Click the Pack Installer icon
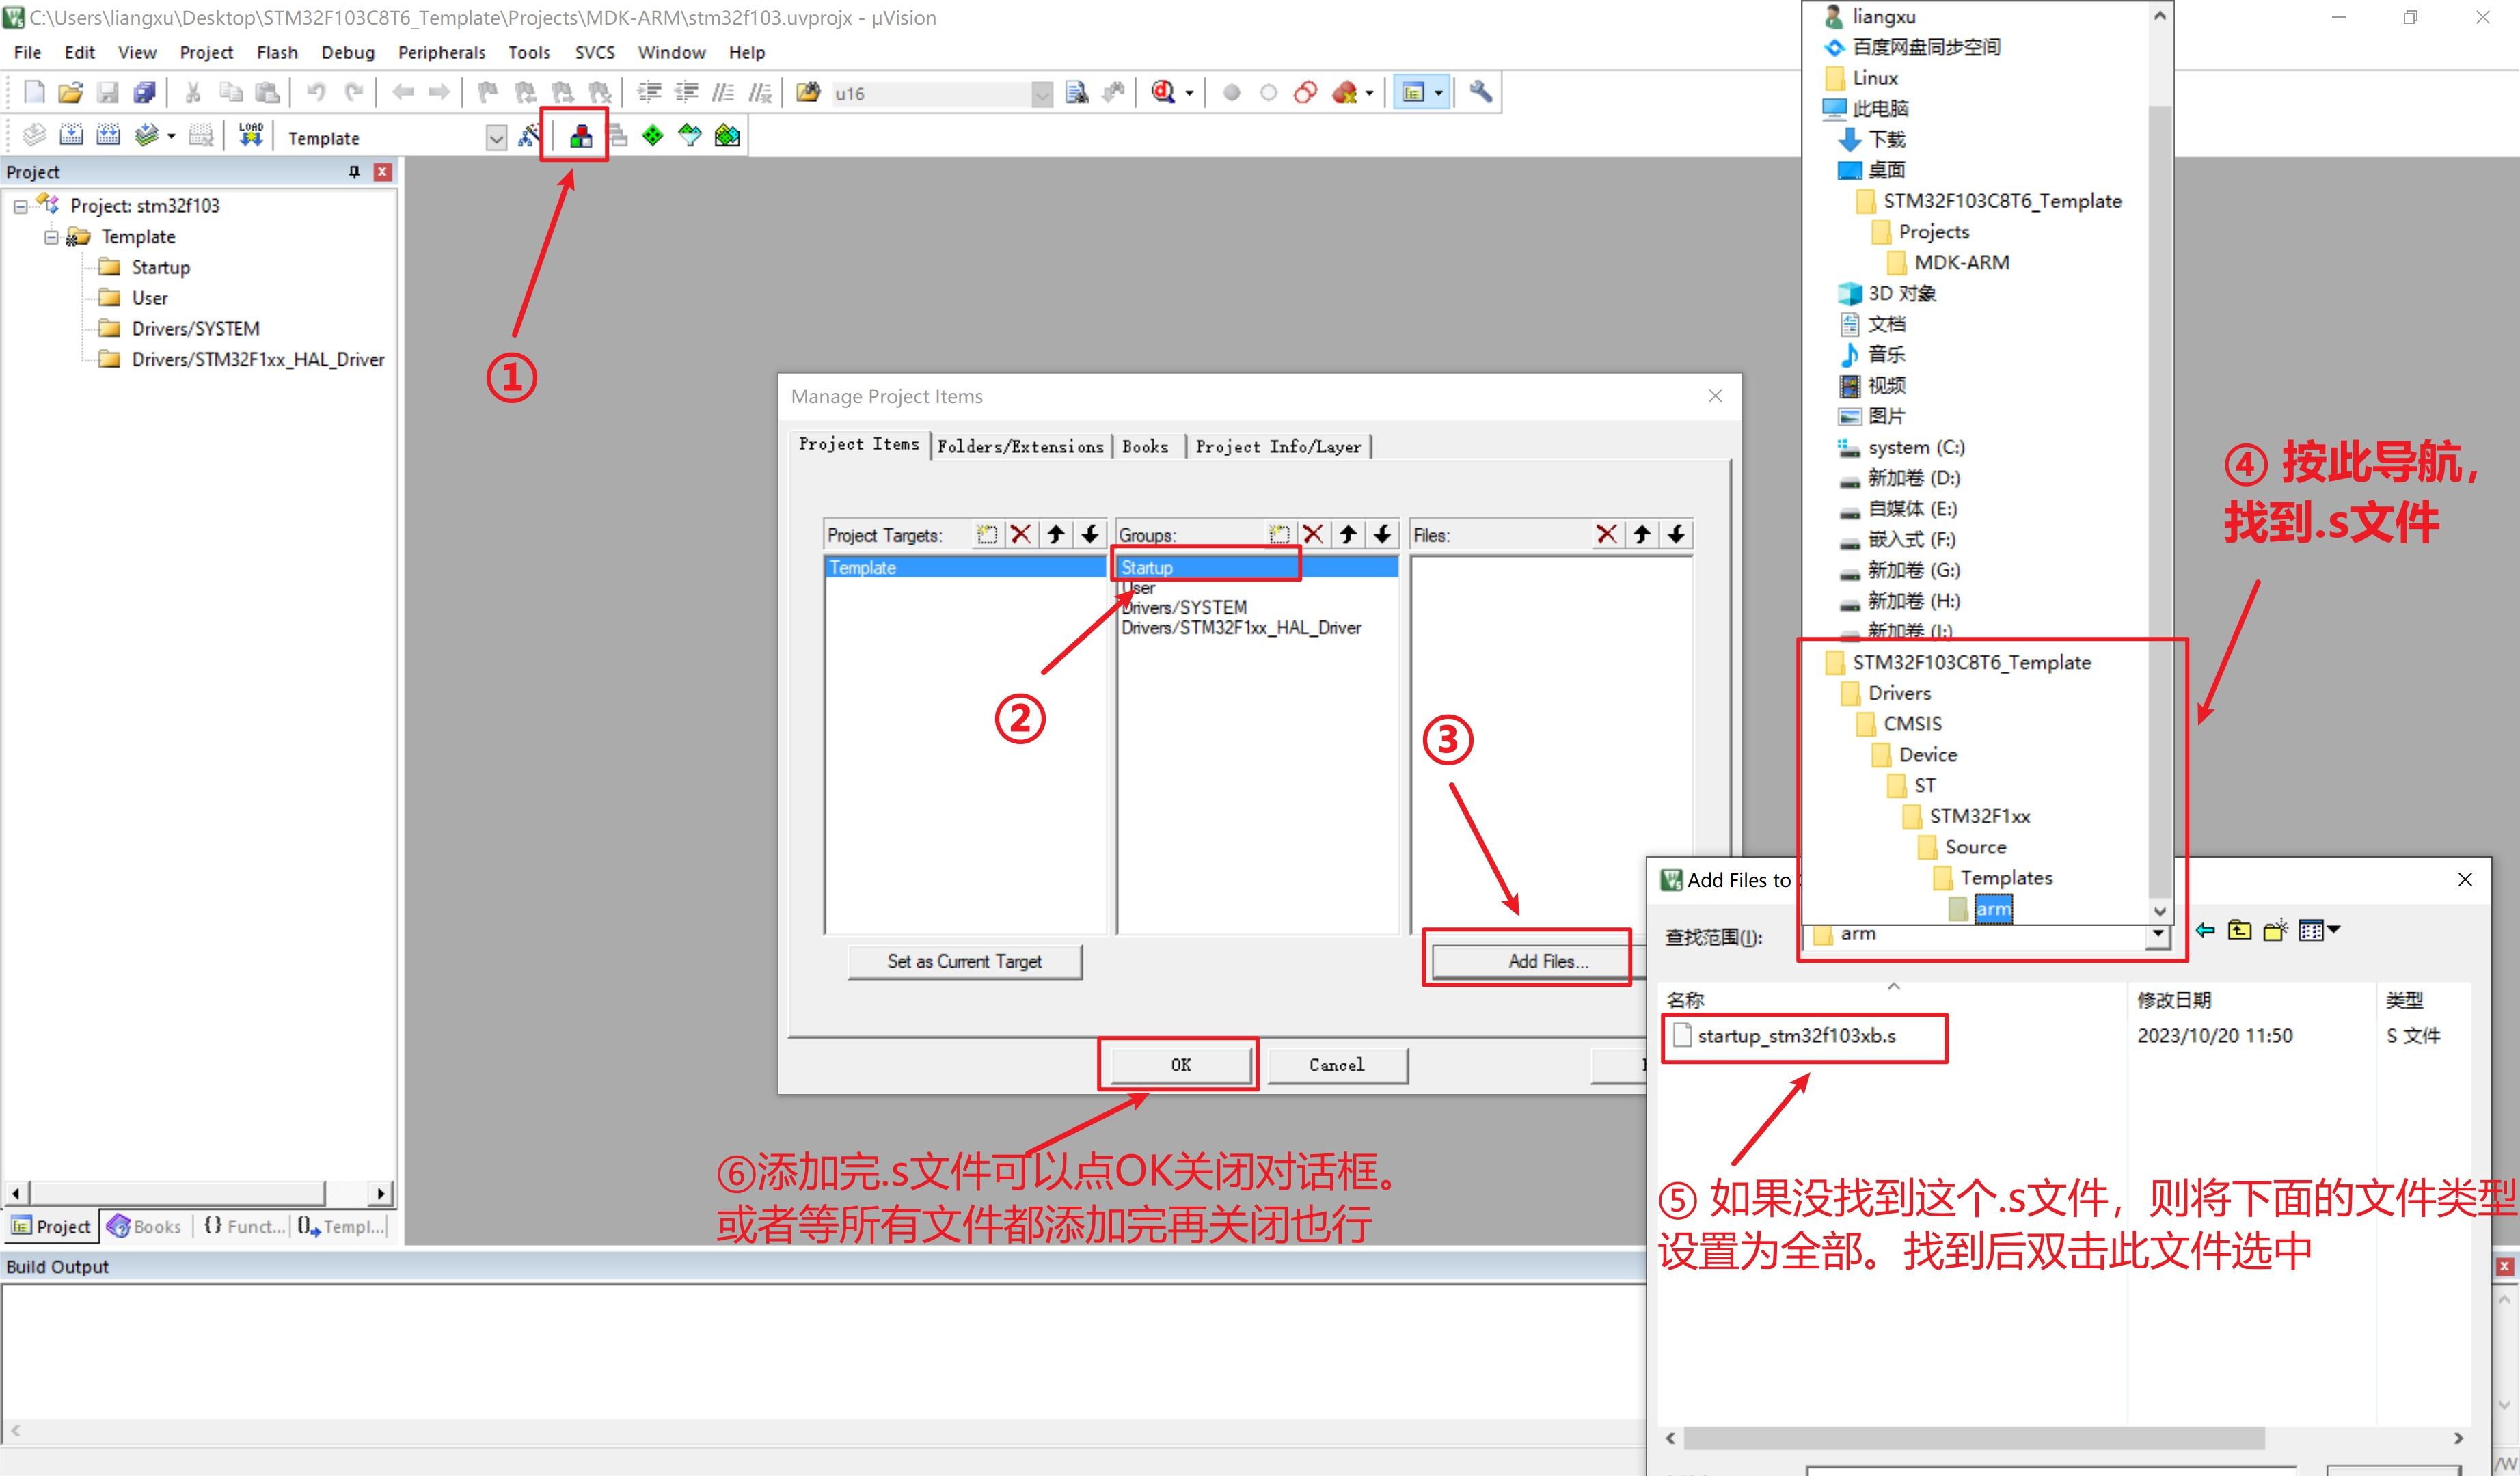Image resolution: width=2520 pixels, height=1476 pixels. (728, 136)
